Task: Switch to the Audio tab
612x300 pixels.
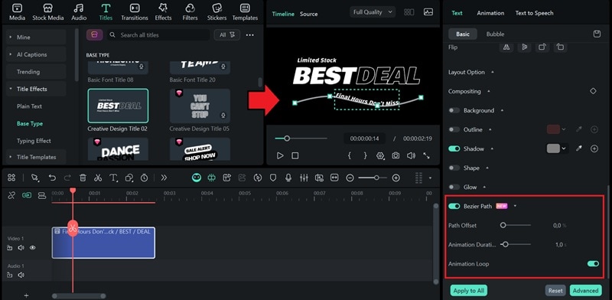Action: pyautogui.click(x=79, y=12)
